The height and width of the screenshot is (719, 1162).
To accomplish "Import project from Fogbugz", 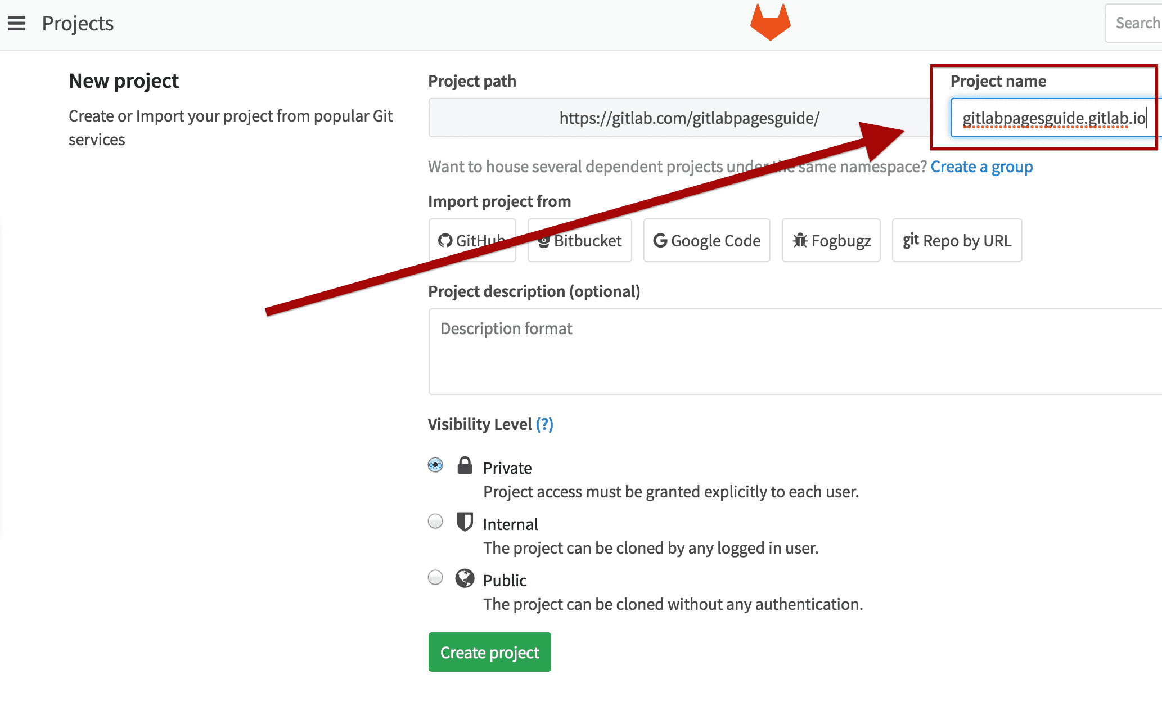I will 831,241.
